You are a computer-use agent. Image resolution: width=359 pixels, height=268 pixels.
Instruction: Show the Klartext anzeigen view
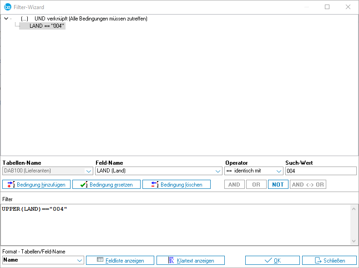point(191,260)
